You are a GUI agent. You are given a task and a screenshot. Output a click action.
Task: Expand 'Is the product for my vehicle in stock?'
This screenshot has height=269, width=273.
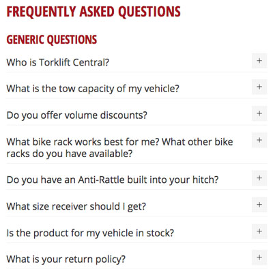(x=90, y=233)
